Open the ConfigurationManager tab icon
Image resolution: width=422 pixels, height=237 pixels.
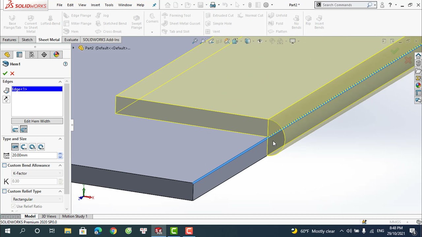(32, 55)
